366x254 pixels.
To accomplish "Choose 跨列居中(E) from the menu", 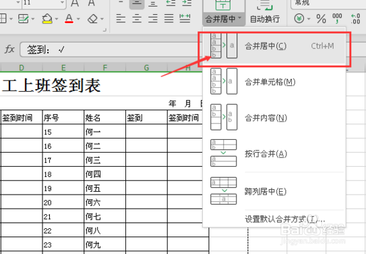I will pyautogui.click(x=274, y=191).
